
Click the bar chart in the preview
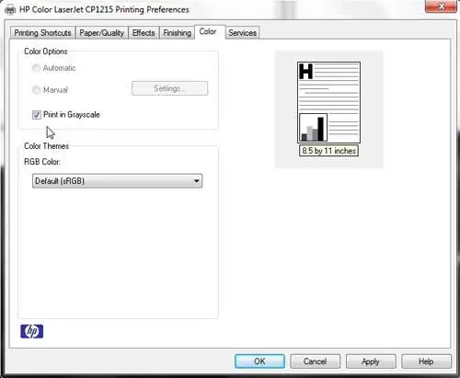tap(313, 128)
